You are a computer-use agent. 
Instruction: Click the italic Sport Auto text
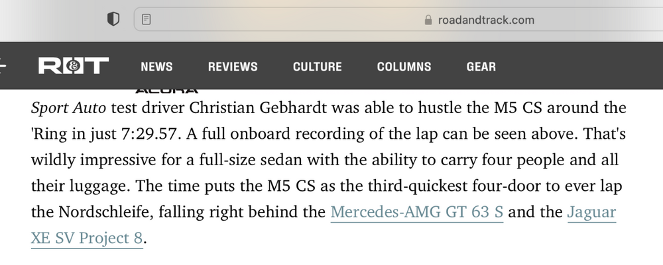tap(68, 107)
